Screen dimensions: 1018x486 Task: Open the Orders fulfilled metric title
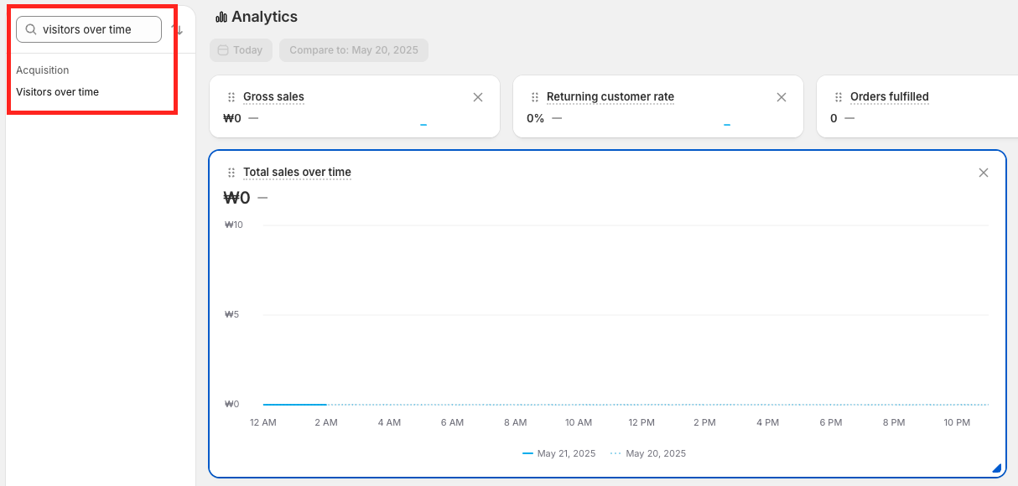[x=889, y=97]
